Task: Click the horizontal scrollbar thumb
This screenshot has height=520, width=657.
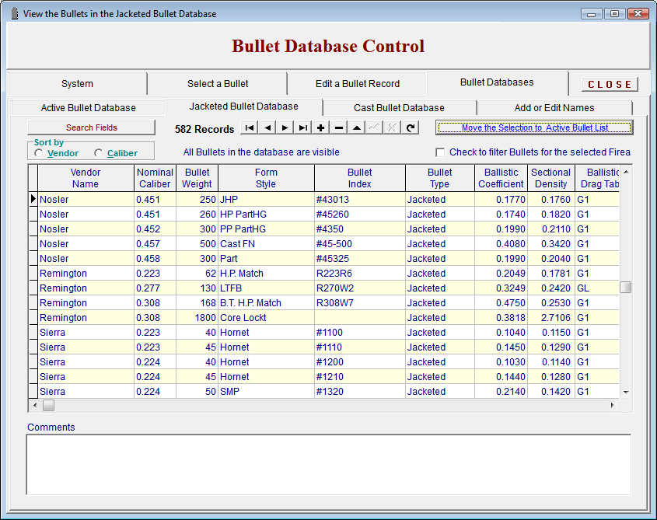Action: (49, 405)
